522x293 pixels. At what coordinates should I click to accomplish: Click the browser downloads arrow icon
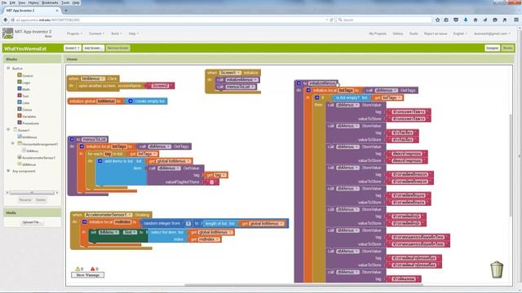(466, 20)
